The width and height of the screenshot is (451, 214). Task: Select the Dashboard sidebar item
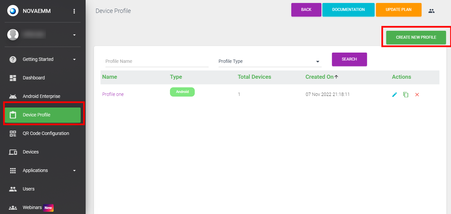(34, 78)
